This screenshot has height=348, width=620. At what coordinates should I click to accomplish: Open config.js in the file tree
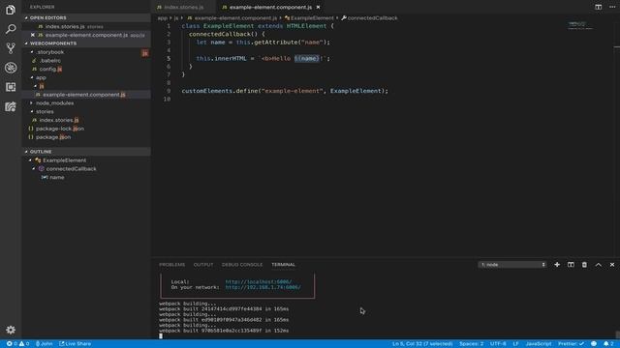50,69
